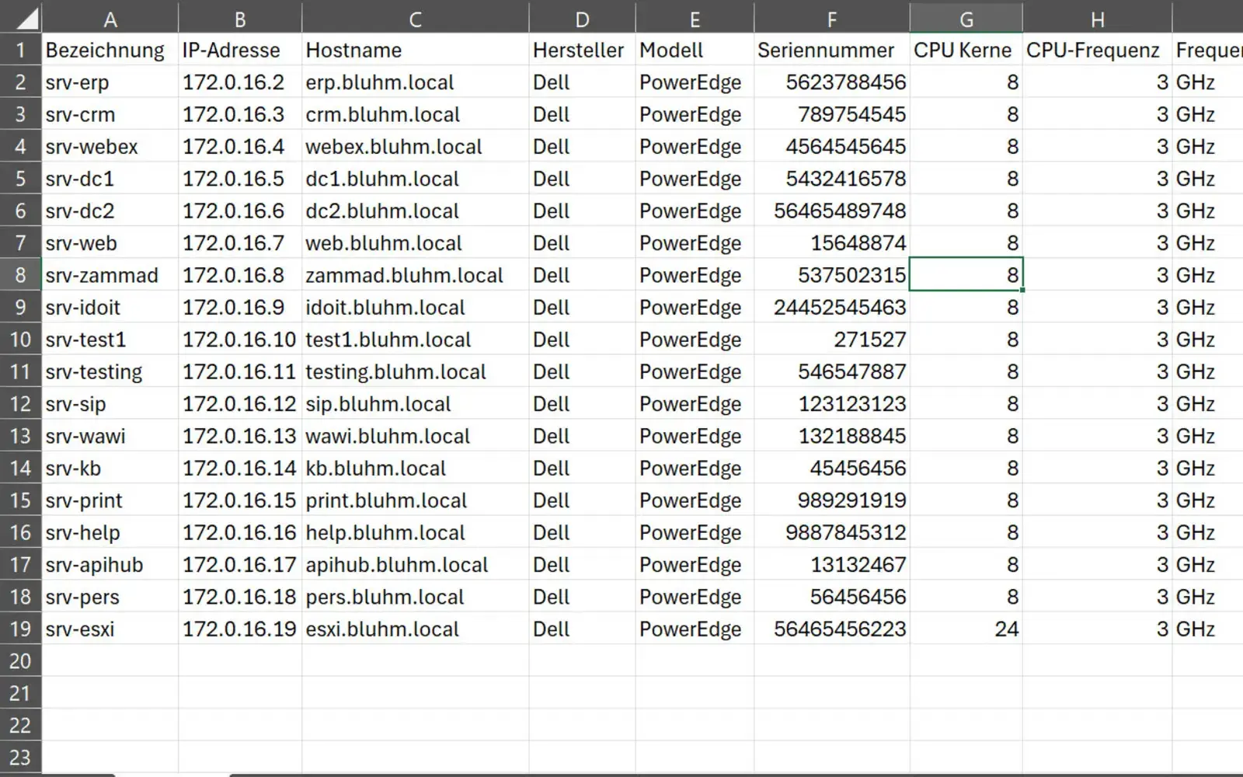Select the Hersteller column header D
Image resolution: width=1243 pixels, height=777 pixels.
[582, 17]
